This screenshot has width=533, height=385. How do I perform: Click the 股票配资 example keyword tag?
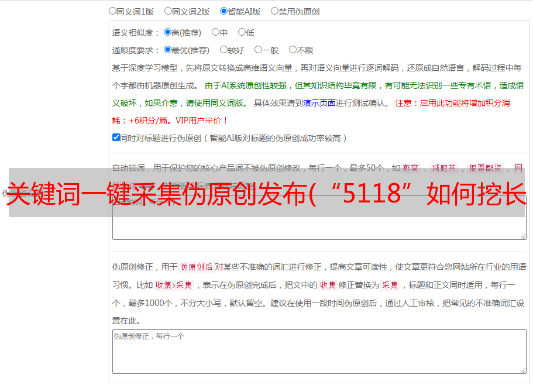[x=486, y=168]
